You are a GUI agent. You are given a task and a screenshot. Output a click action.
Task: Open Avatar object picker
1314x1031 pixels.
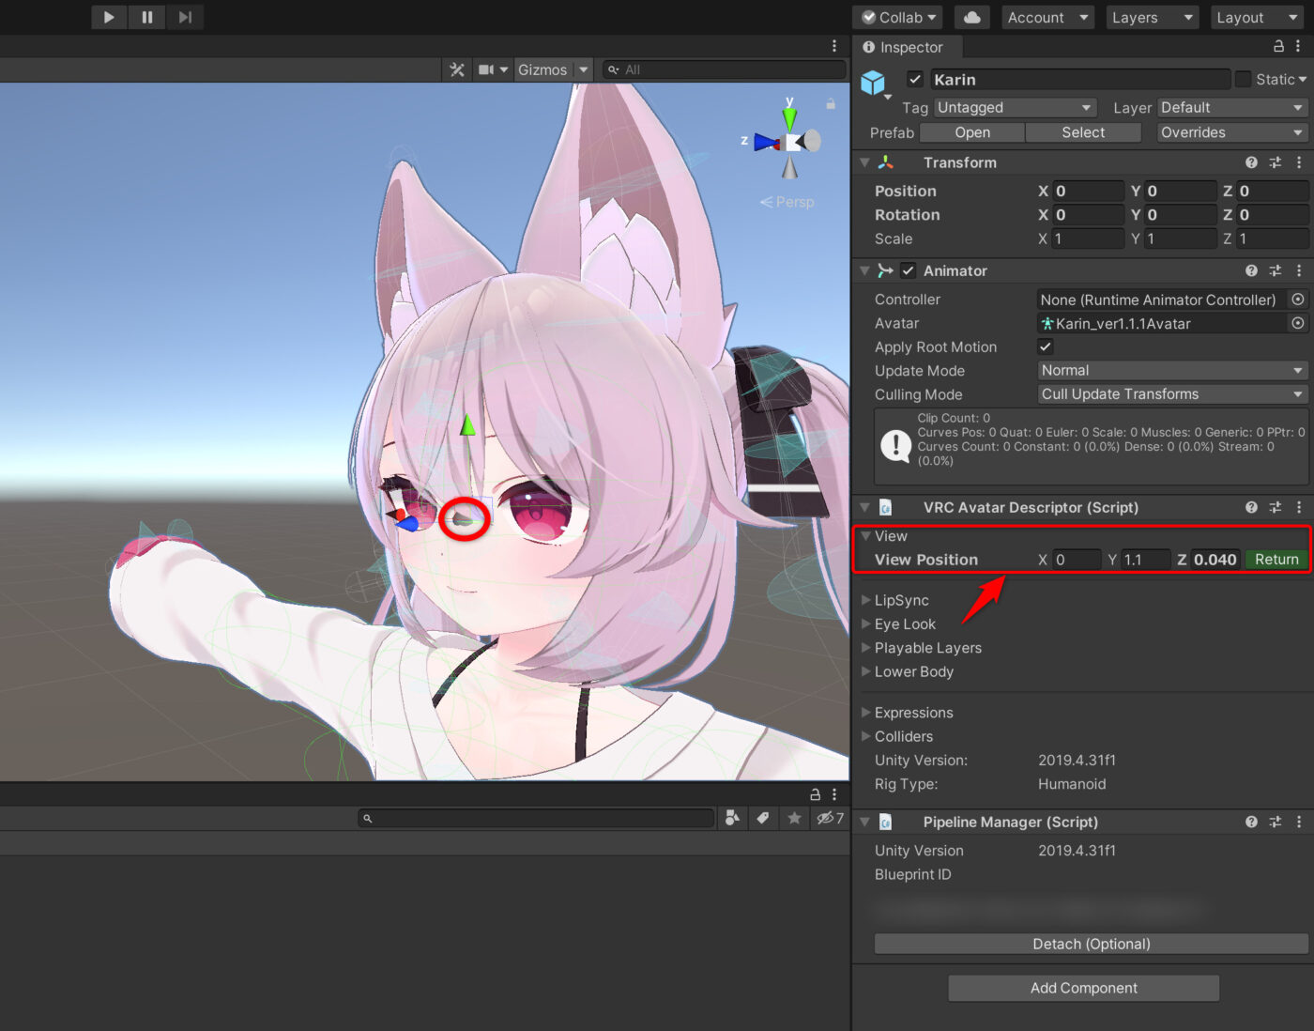(1298, 323)
